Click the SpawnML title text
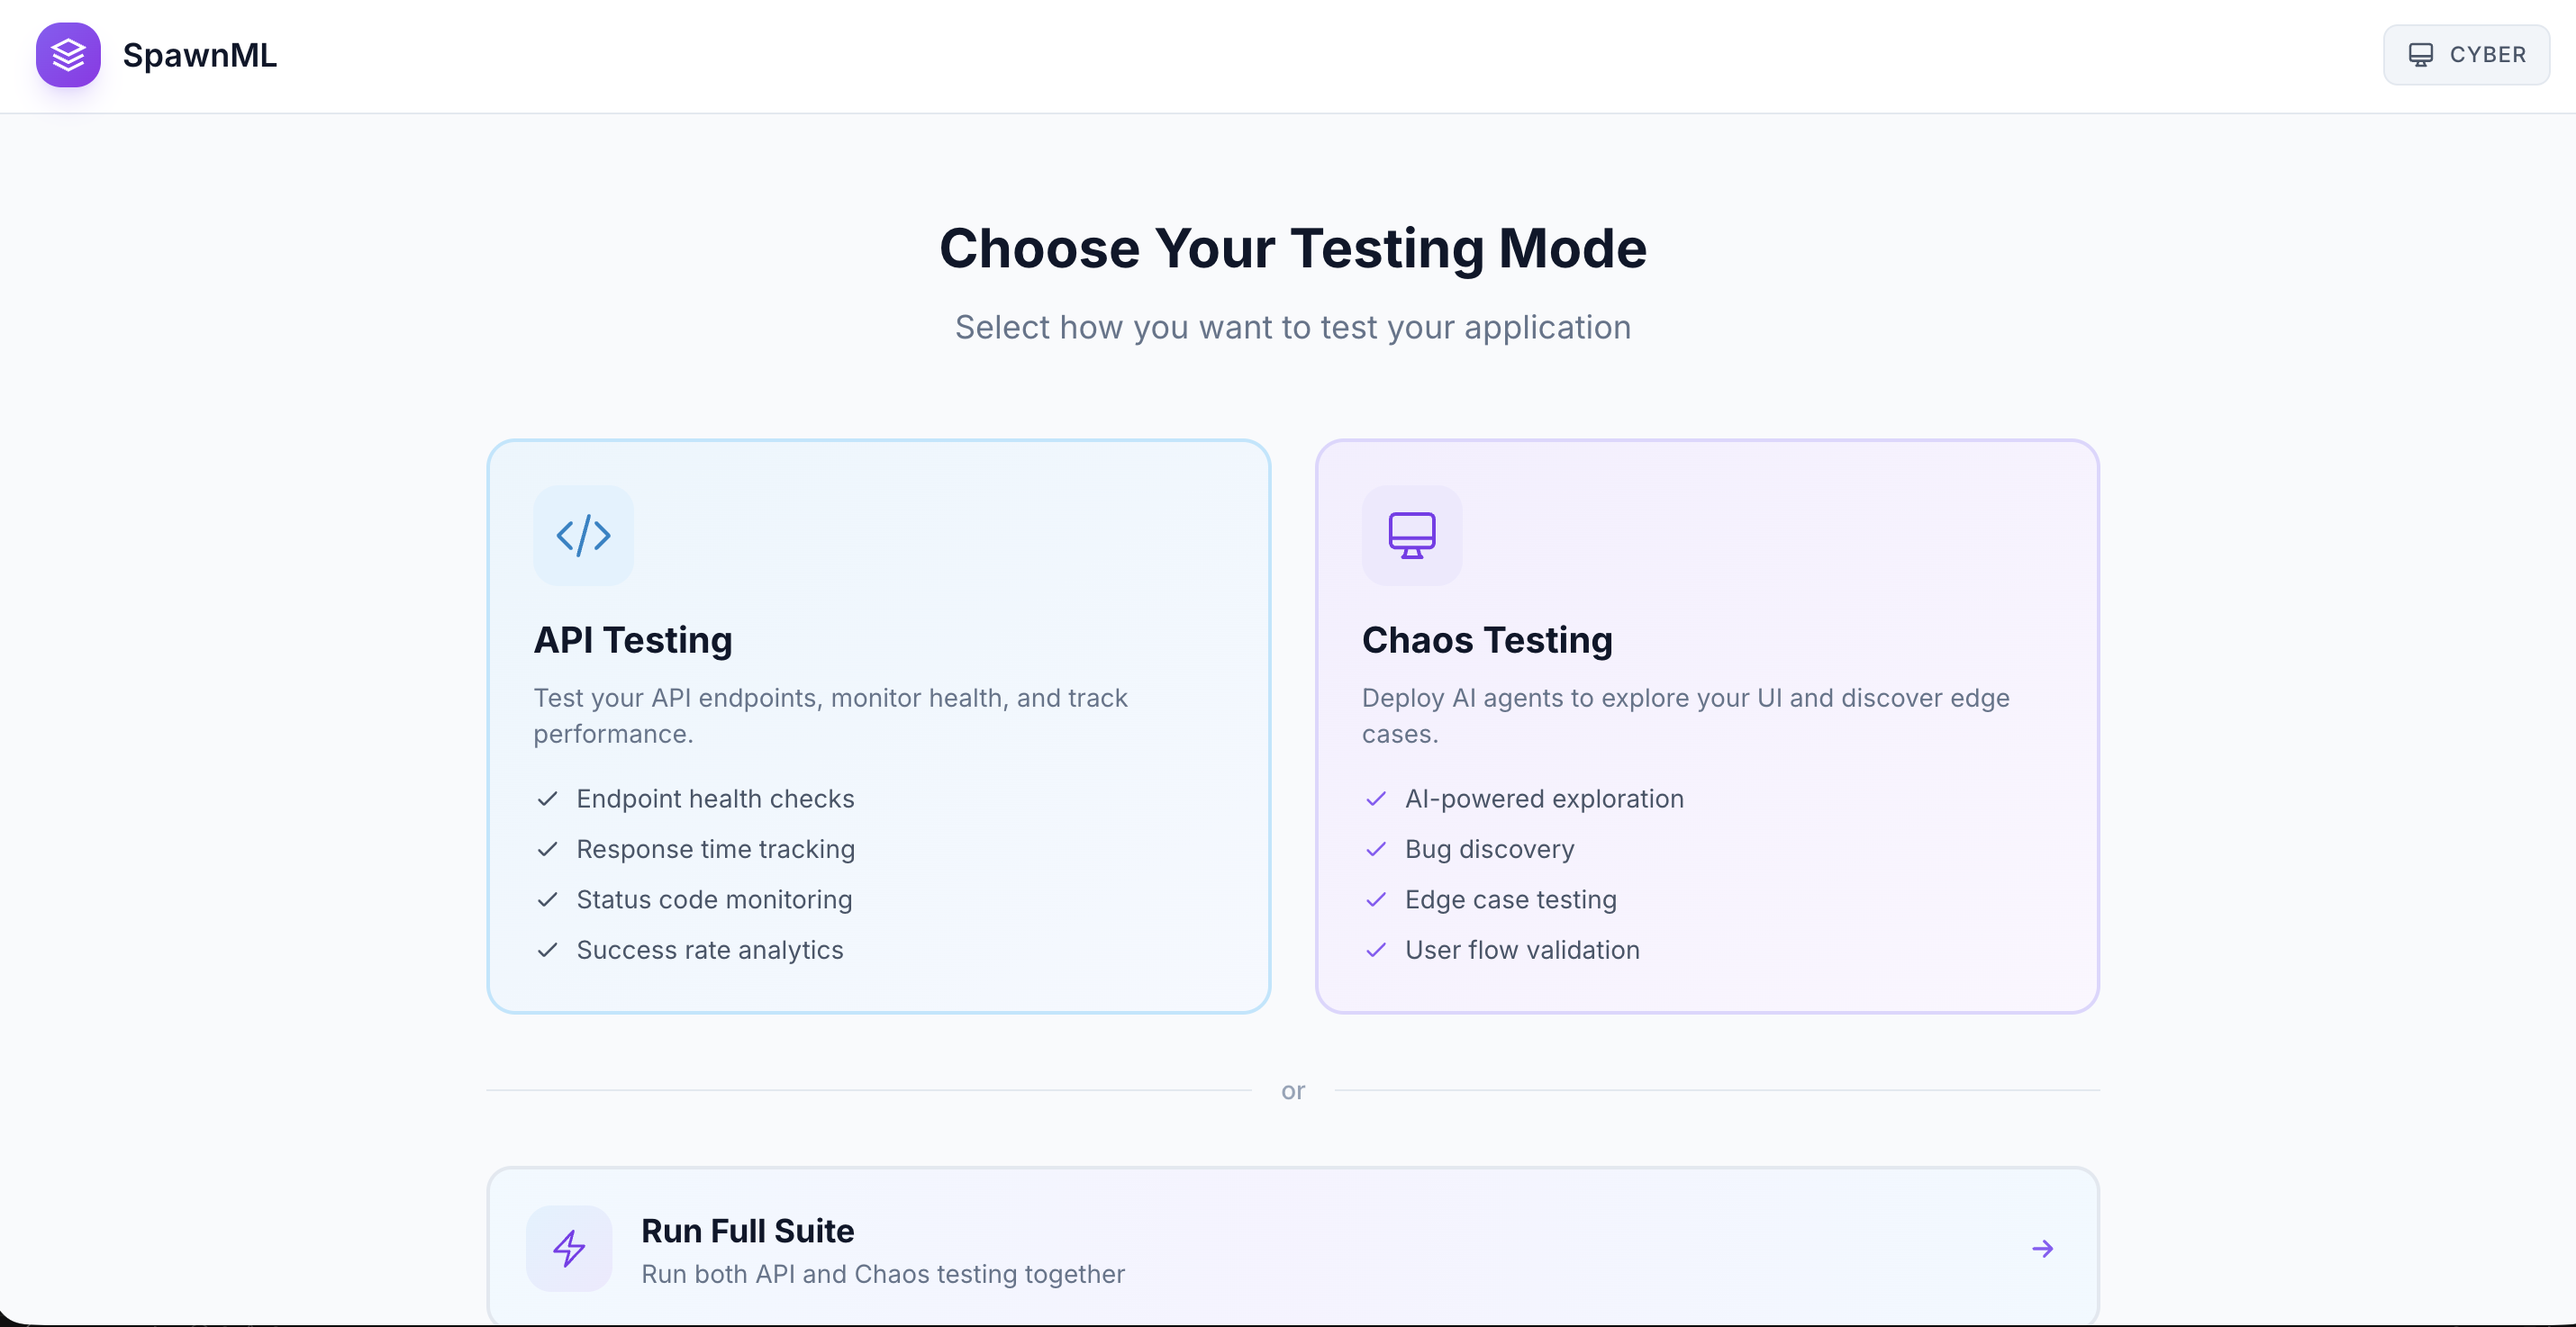The width and height of the screenshot is (2576, 1327). (x=200, y=56)
